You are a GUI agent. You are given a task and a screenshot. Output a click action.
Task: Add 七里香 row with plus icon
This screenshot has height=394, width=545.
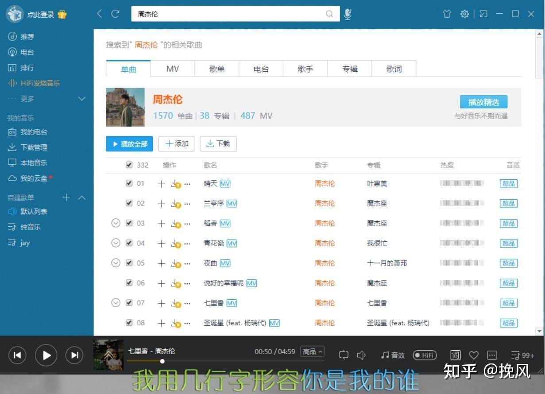(162, 303)
